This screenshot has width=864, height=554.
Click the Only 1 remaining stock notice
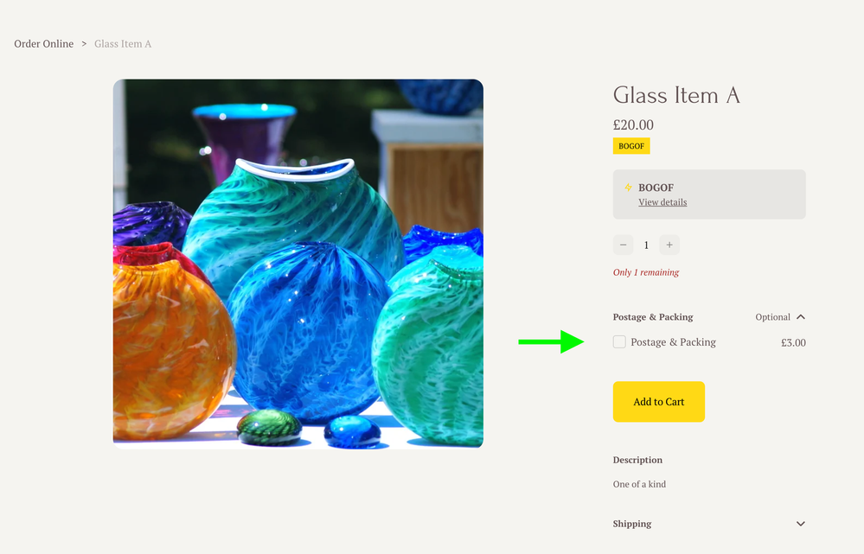[x=646, y=272]
